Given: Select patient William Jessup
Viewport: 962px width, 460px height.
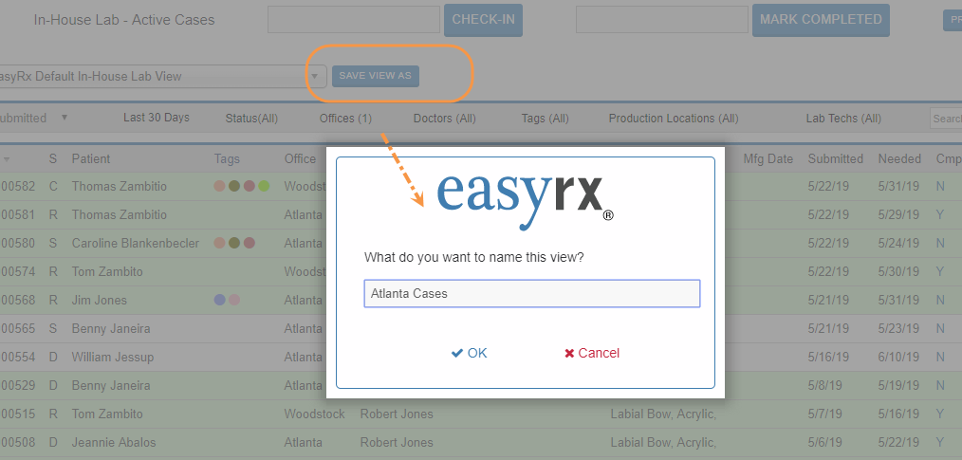Looking at the screenshot, I should point(113,357).
